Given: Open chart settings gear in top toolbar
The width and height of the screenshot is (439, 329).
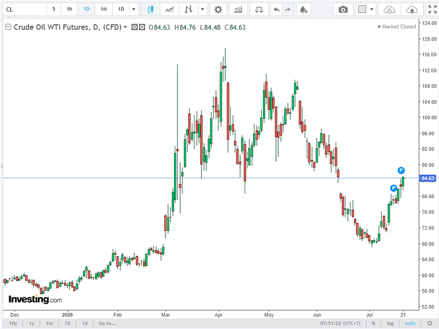Looking at the screenshot, I should [218, 9].
